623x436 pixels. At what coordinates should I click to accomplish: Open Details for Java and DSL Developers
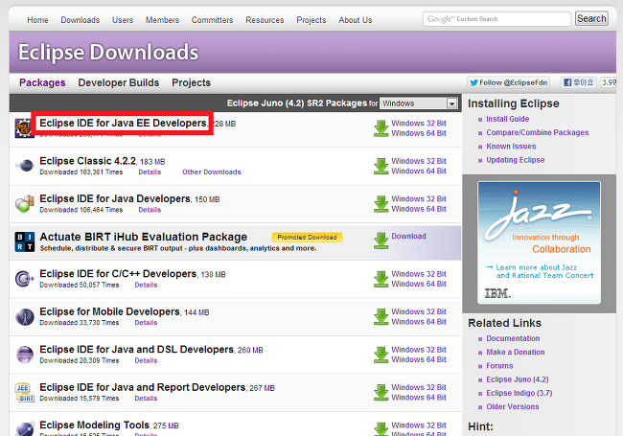pos(146,360)
